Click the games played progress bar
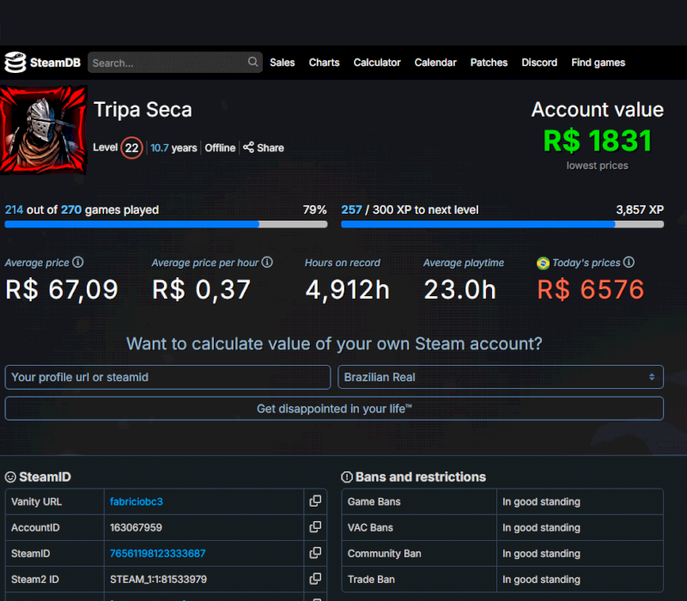Screen dimensions: 687x601 pos(166,224)
